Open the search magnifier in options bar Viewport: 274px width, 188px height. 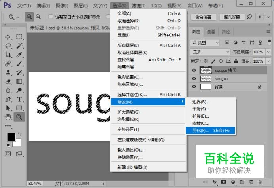pyautogui.click(x=249, y=17)
